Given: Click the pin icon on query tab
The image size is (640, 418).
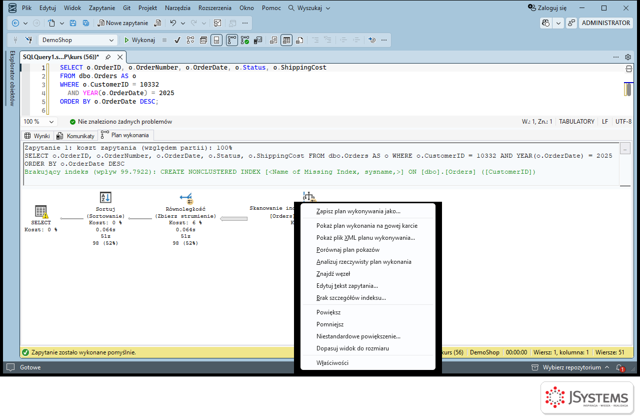Looking at the screenshot, I should pos(107,57).
